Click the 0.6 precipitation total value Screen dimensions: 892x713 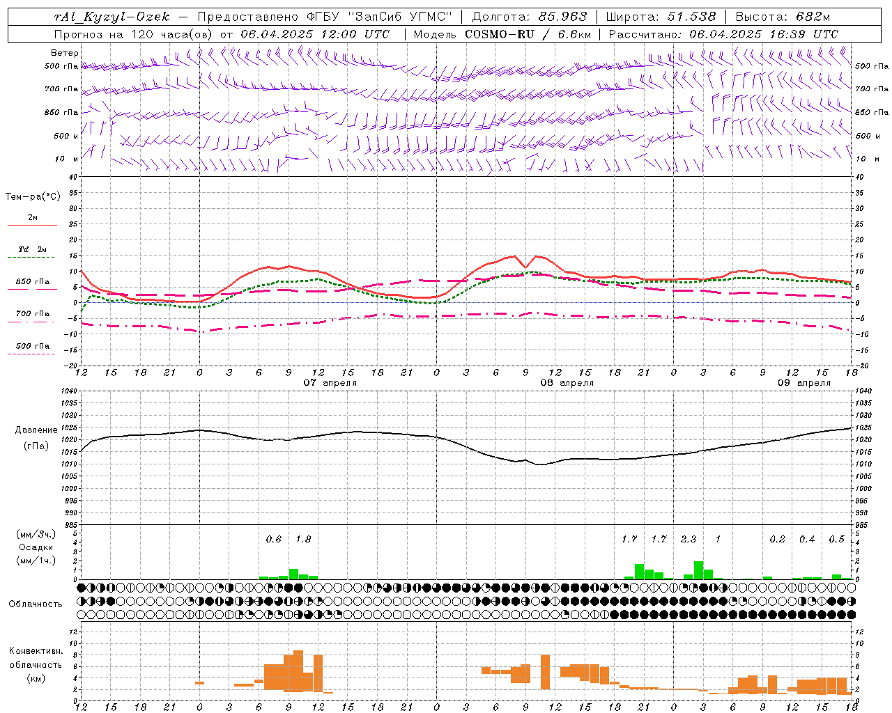pos(274,540)
